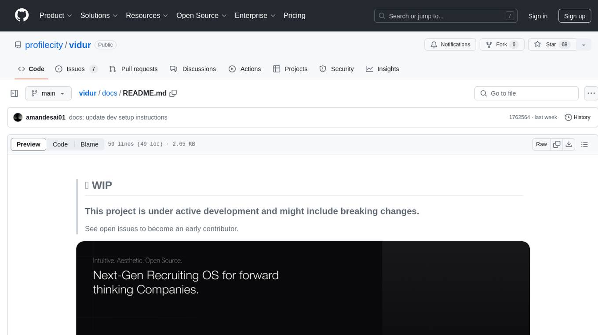Screen dimensions: 598x335
Task: Open the vidur repository link
Action: pos(80,45)
